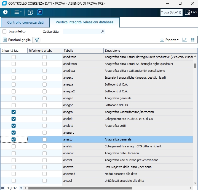Check Integrità tab. for anaext
The width and height of the screenshot is (198, 190).
point(14,78)
